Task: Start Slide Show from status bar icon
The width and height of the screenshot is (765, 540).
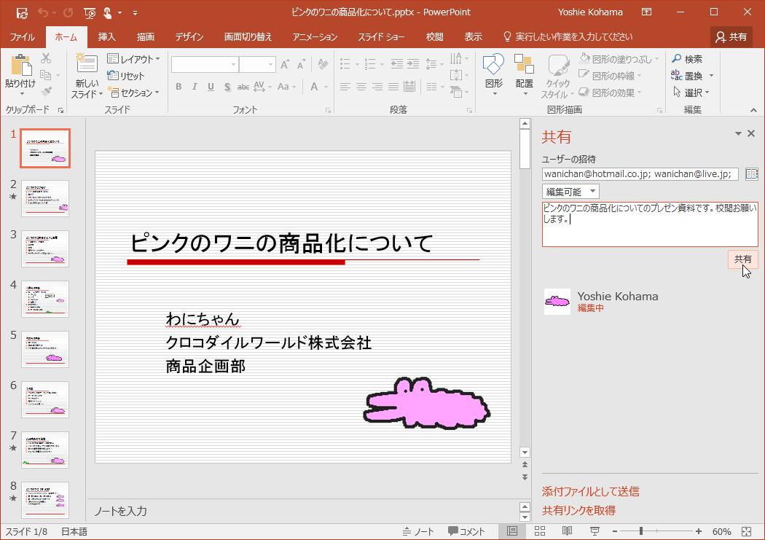Action: pyautogui.click(x=594, y=531)
